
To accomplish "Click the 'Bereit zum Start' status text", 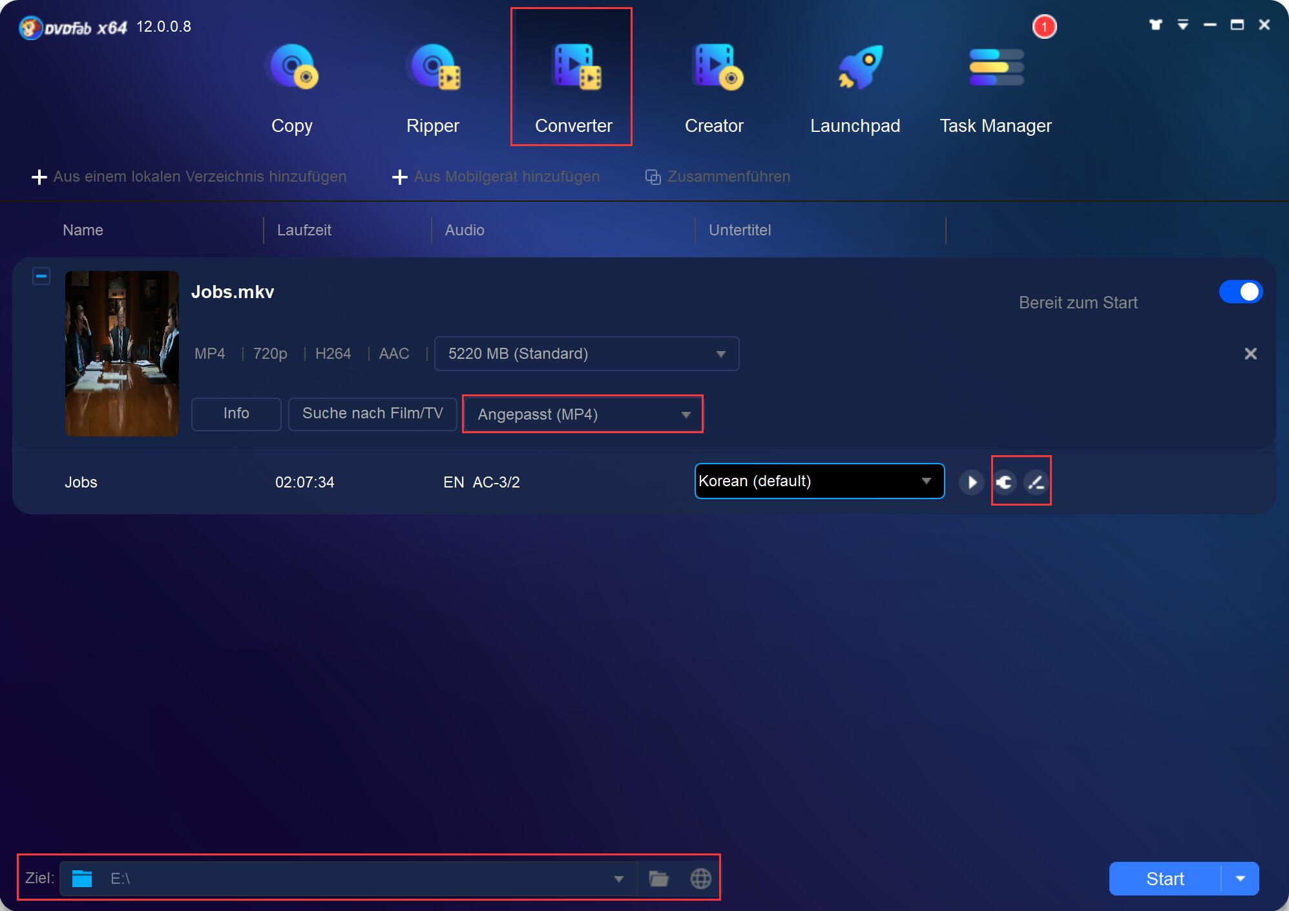I will (x=1078, y=303).
